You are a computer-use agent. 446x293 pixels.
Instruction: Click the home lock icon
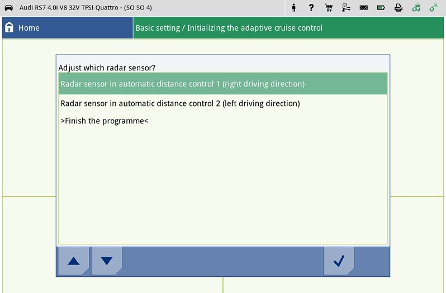(9, 28)
